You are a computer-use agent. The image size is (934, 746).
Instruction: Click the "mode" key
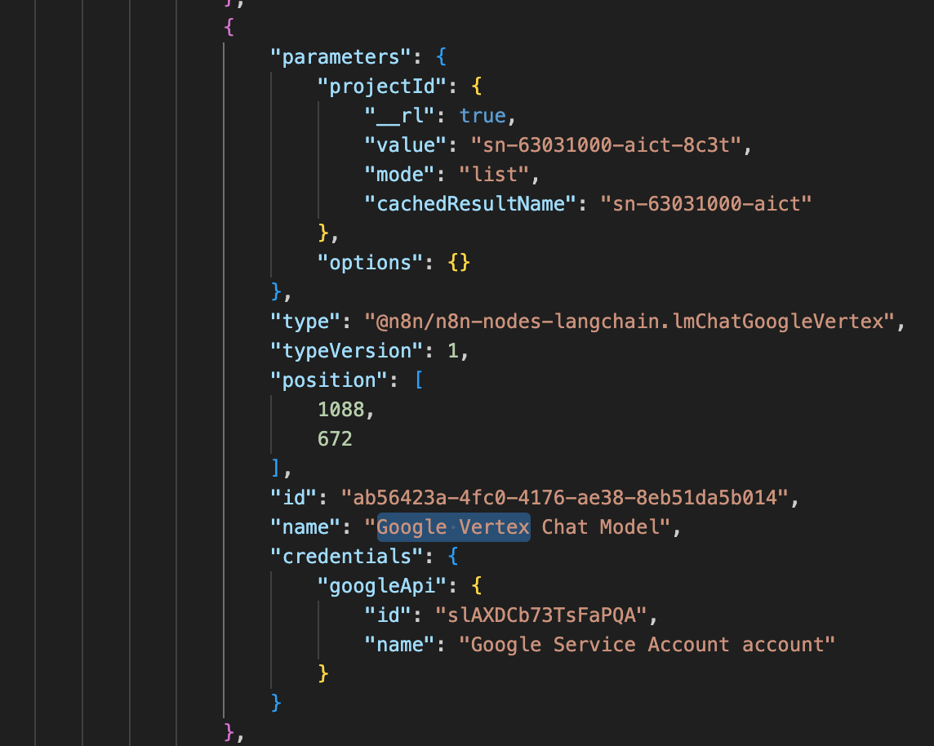coord(399,175)
